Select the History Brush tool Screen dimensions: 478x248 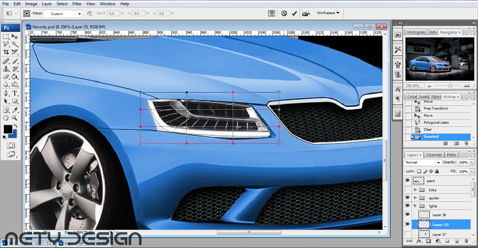click(15, 69)
